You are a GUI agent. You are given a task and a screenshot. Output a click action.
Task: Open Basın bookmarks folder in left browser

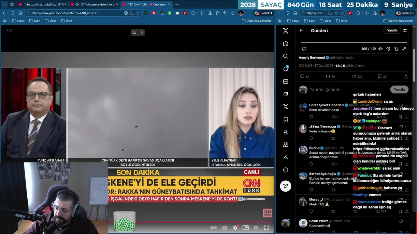point(35,21)
